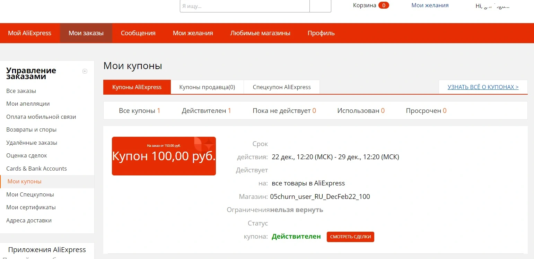The width and height of the screenshot is (534, 259).
Task: Click the все товары в AliExpress text
Action: click(308, 183)
